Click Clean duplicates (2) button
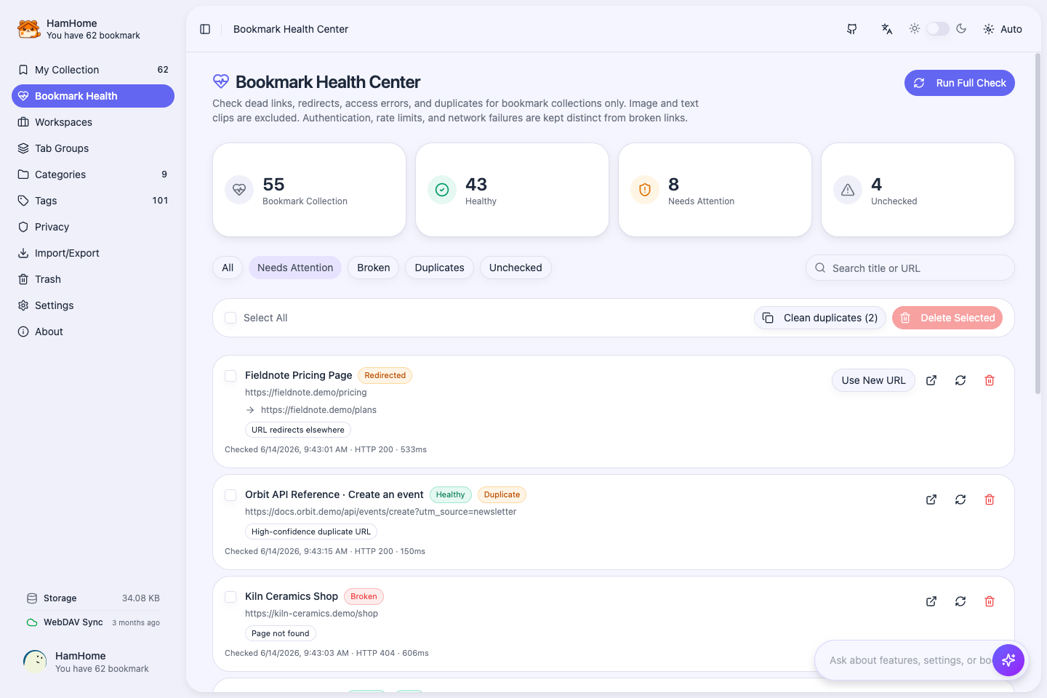 point(820,318)
